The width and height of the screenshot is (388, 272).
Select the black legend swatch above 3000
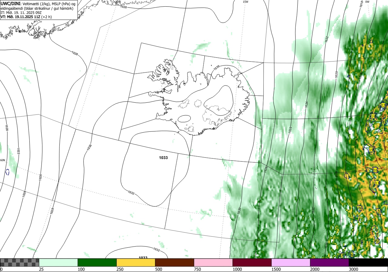point(368,262)
